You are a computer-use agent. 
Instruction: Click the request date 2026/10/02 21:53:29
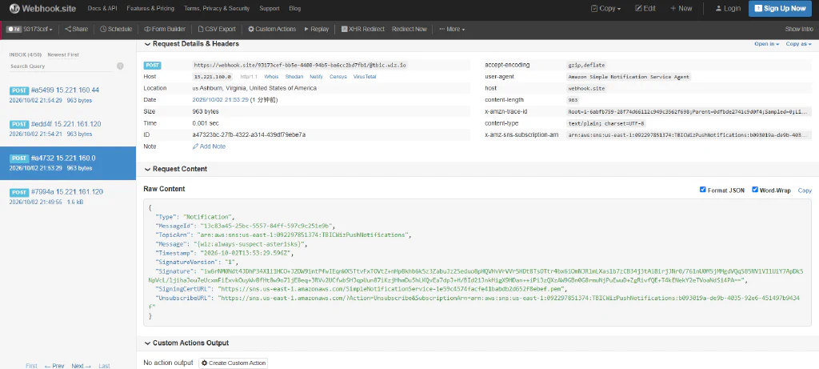(x=221, y=100)
